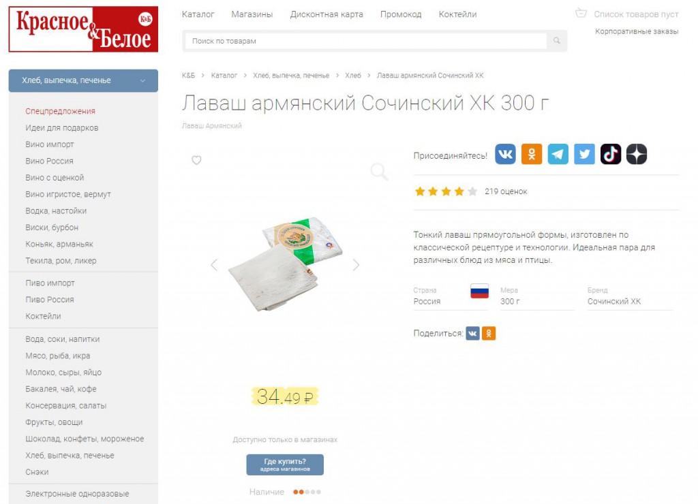698x504 pixels.
Task: Show previous product photo arrow
Action: pyautogui.click(x=214, y=265)
